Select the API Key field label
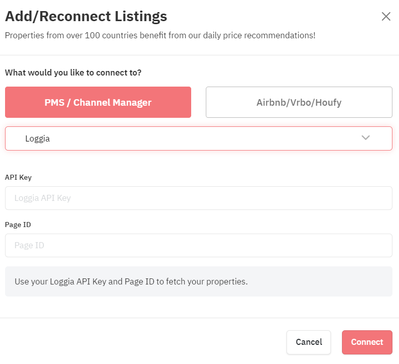 (18, 177)
